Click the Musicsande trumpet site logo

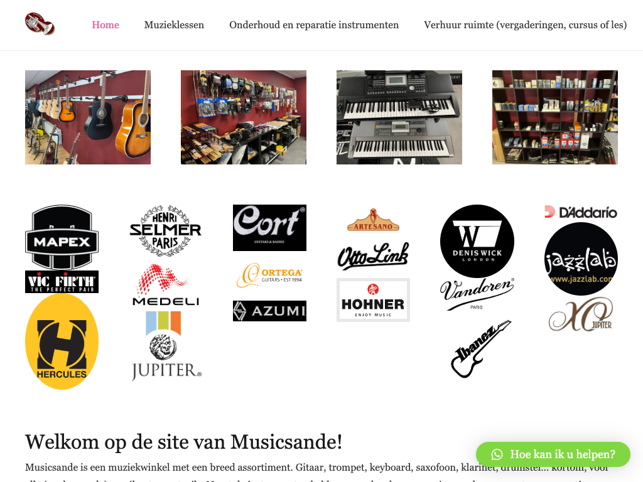[40, 24]
